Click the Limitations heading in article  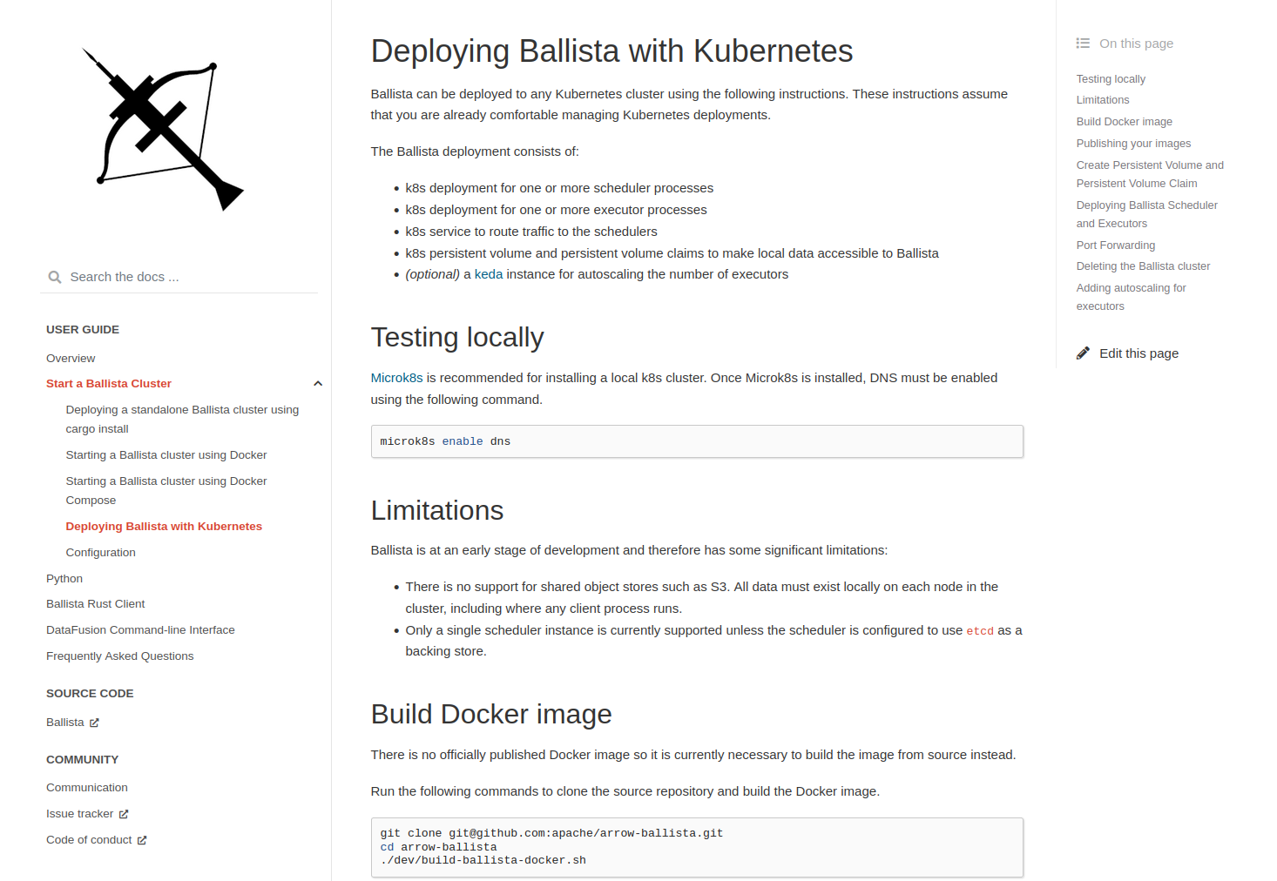tap(437, 510)
